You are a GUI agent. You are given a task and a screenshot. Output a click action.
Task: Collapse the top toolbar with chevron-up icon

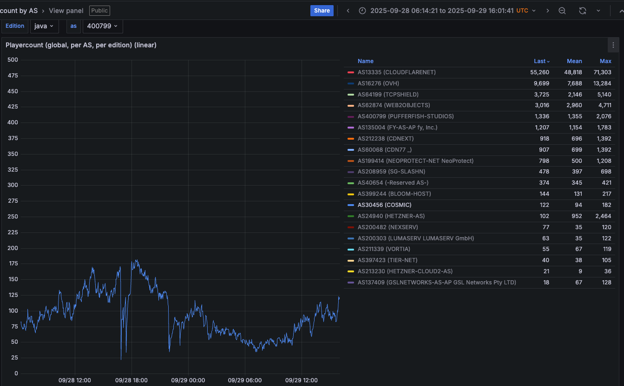tap(621, 11)
